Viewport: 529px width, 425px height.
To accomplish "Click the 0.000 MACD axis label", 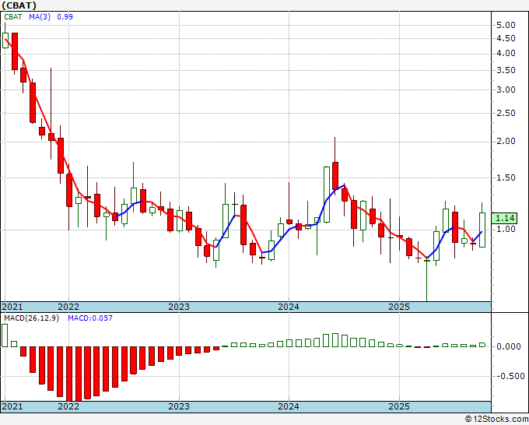I will 509,346.
